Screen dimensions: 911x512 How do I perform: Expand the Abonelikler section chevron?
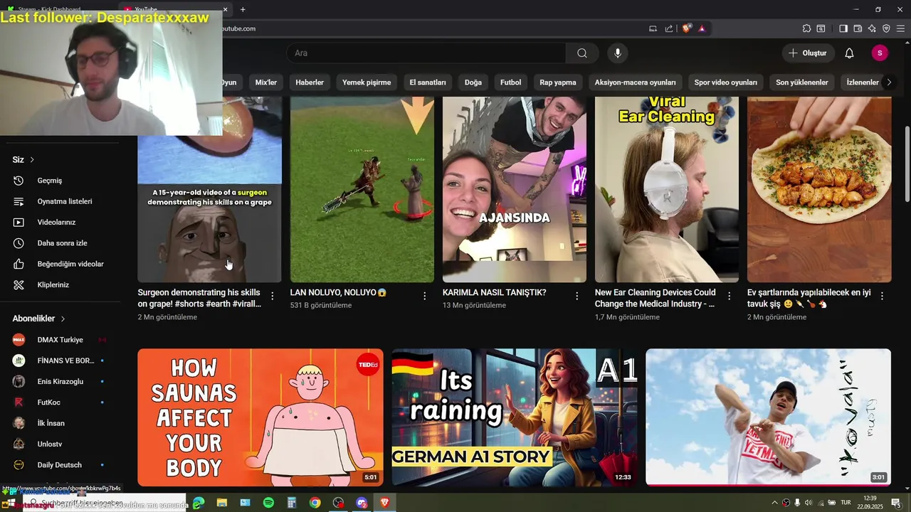[x=63, y=319]
